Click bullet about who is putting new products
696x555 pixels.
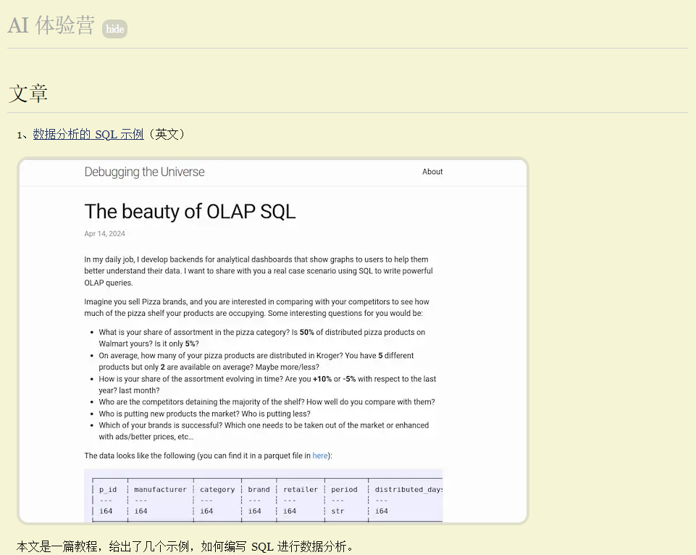[204, 414]
